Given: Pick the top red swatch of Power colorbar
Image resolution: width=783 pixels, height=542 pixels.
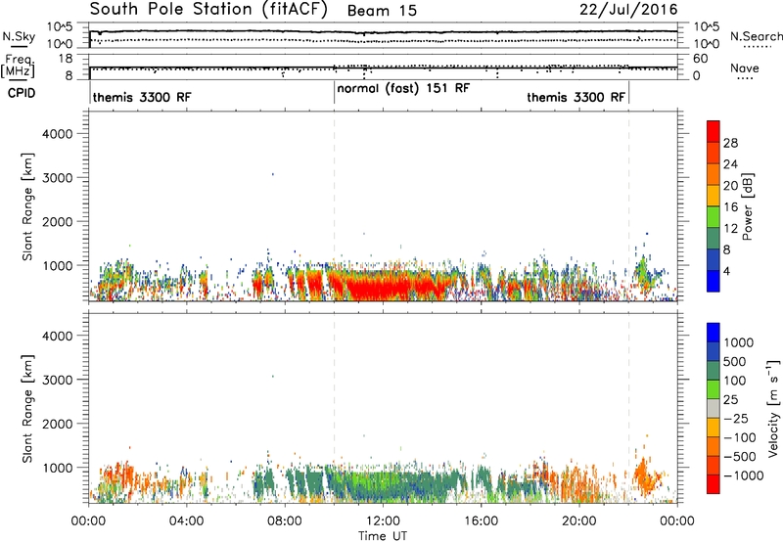Looking at the screenshot, I should point(714,131).
